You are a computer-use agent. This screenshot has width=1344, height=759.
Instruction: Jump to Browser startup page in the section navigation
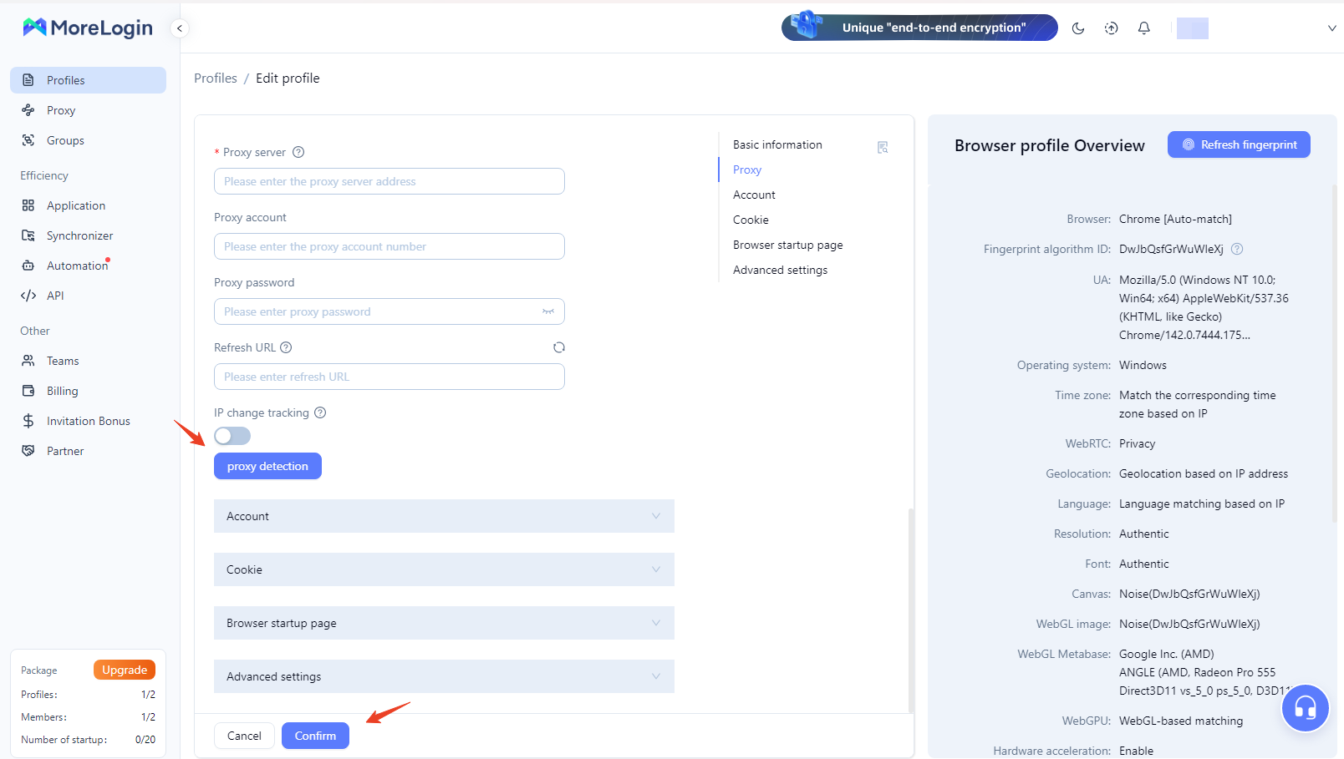coord(787,245)
